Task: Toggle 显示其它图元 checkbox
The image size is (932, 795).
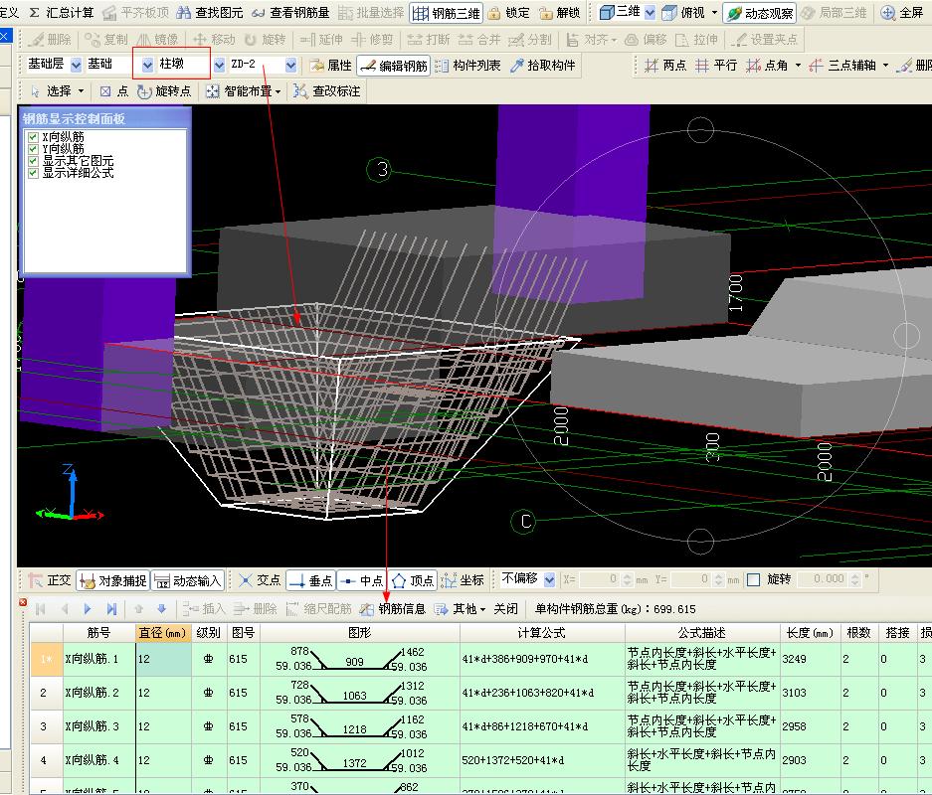Action: click(x=33, y=161)
